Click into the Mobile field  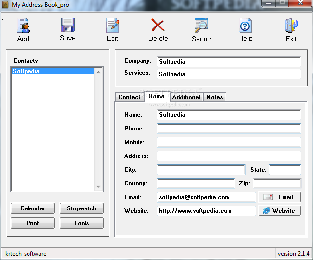pyautogui.click(x=229, y=142)
